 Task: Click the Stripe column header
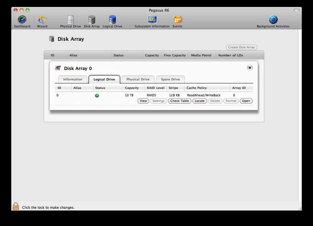tap(173, 88)
